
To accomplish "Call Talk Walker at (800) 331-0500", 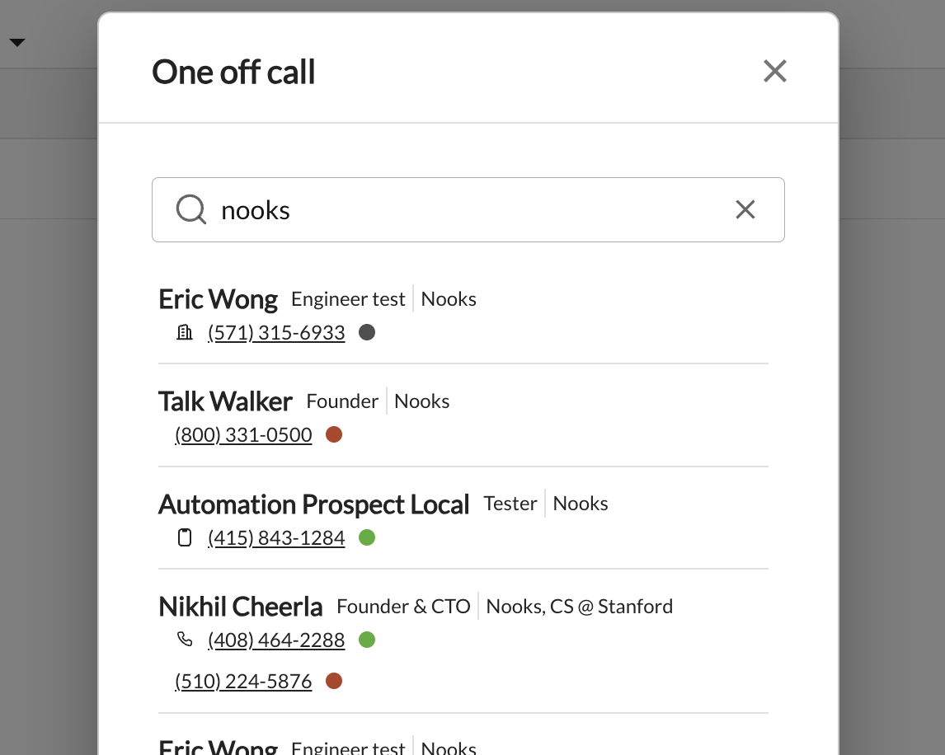I will (243, 435).
